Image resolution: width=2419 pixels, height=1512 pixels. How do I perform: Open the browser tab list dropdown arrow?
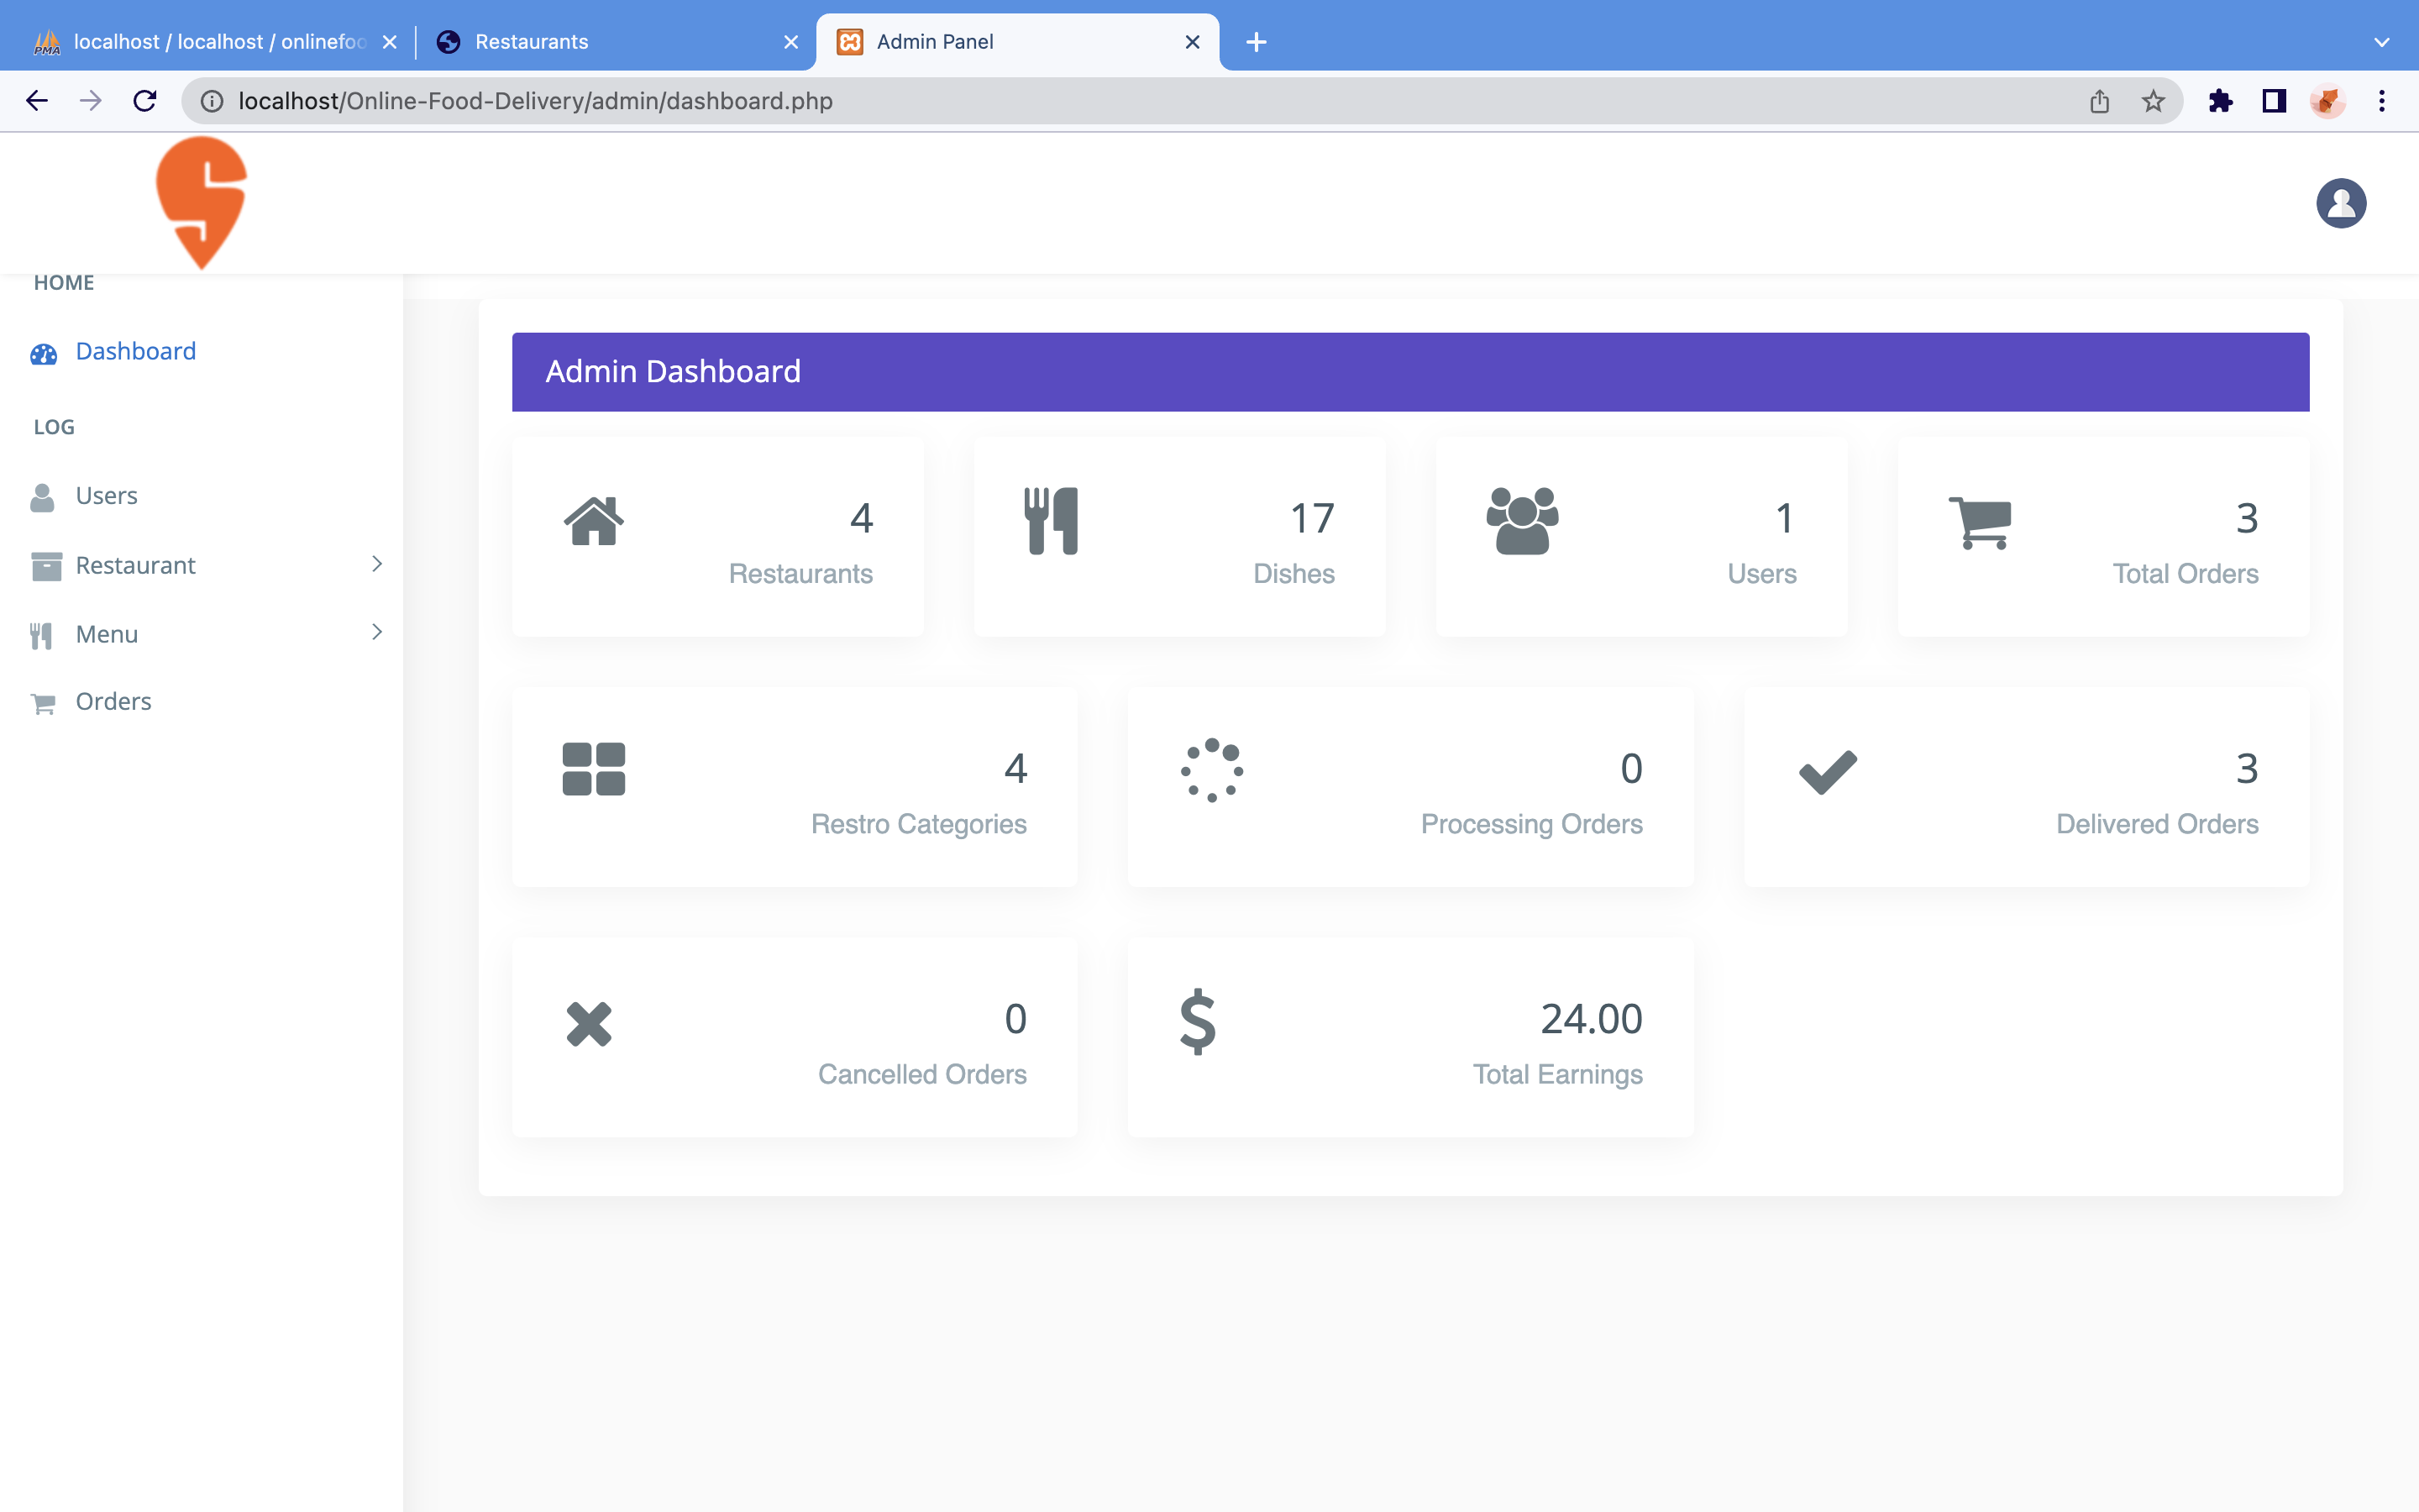coord(2381,42)
